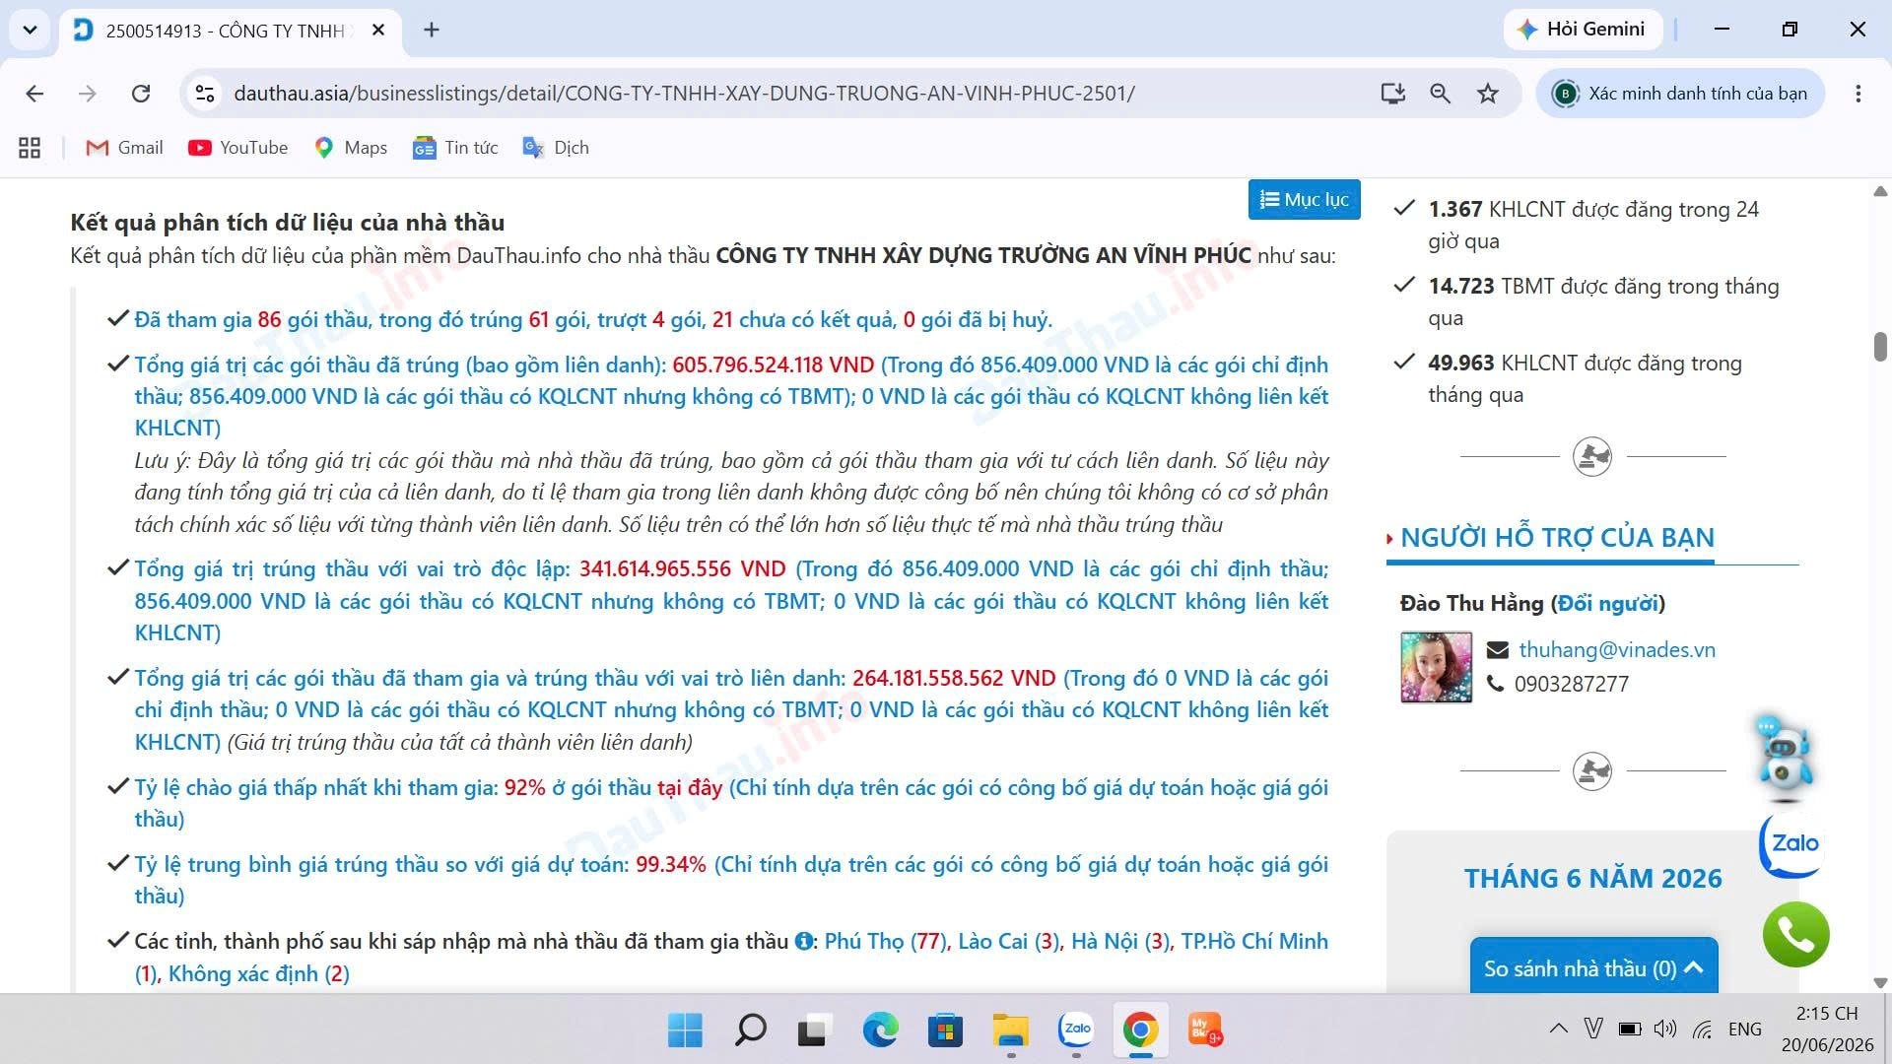Click the 49.963 KHLCNT statistic text
This screenshot has width=1892, height=1064.
[1585, 378]
